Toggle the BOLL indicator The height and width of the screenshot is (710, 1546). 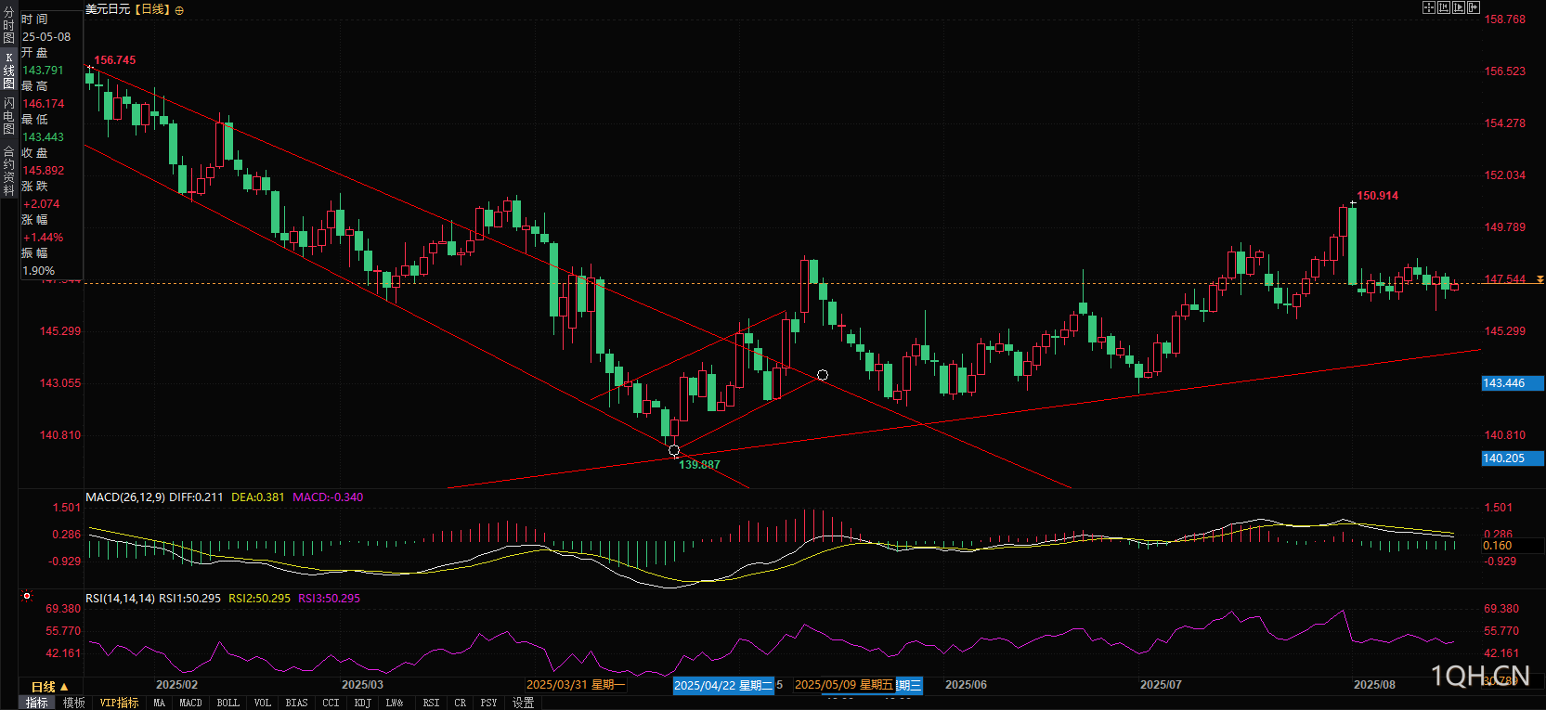227,703
